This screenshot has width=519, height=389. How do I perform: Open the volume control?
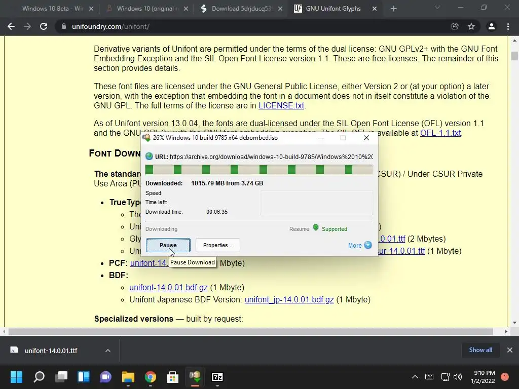click(458, 377)
